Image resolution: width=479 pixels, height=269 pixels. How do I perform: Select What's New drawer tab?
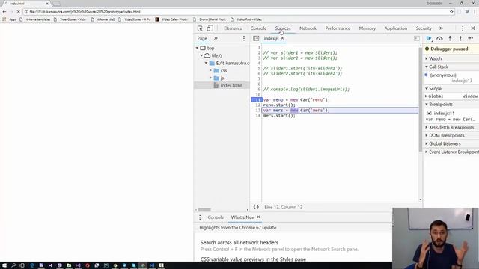tap(242, 217)
